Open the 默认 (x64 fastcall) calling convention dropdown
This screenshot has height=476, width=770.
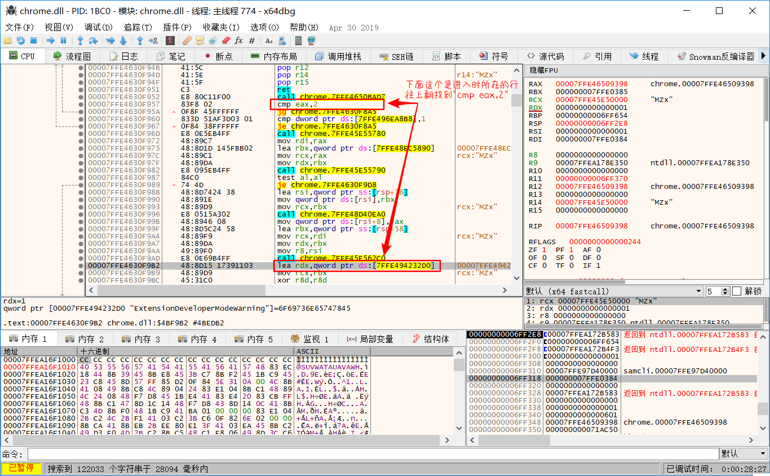point(613,291)
